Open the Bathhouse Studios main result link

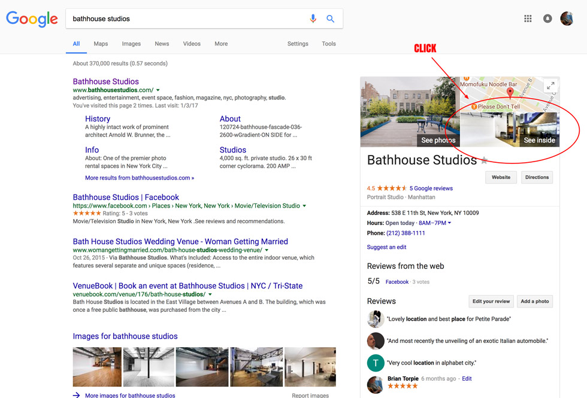tap(105, 81)
